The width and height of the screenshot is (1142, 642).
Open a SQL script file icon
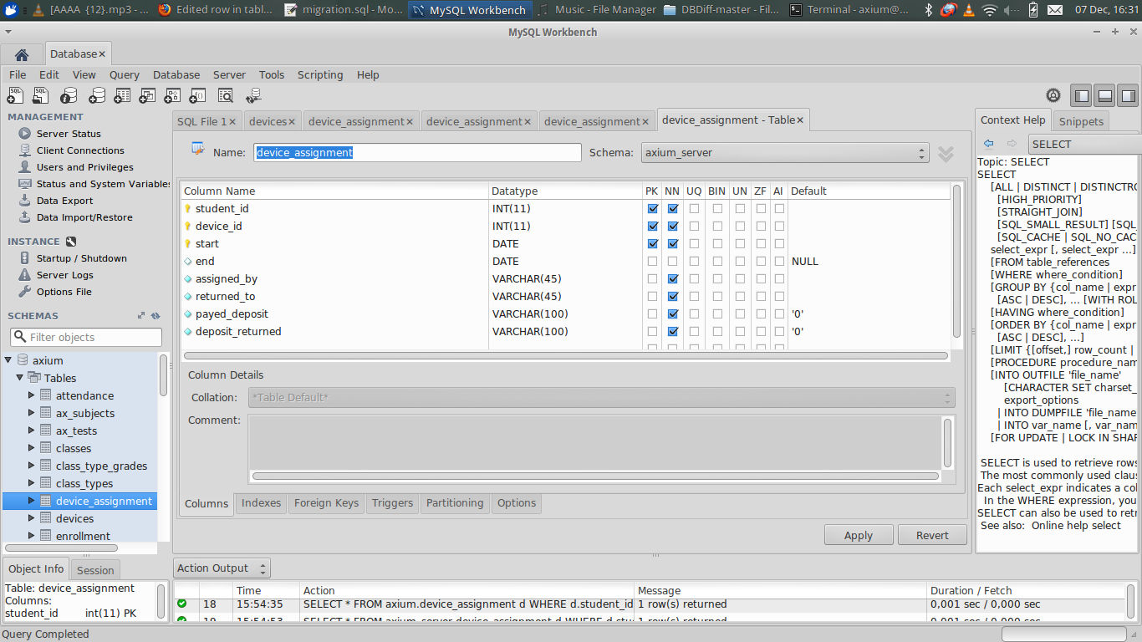coord(40,95)
